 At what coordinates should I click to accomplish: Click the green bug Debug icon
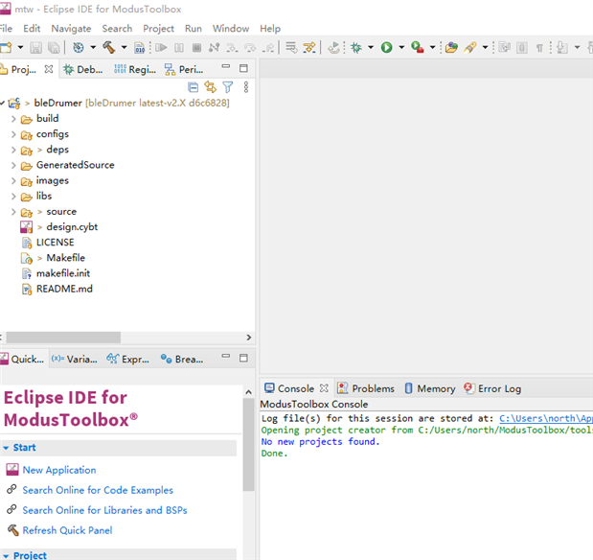(355, 47)
